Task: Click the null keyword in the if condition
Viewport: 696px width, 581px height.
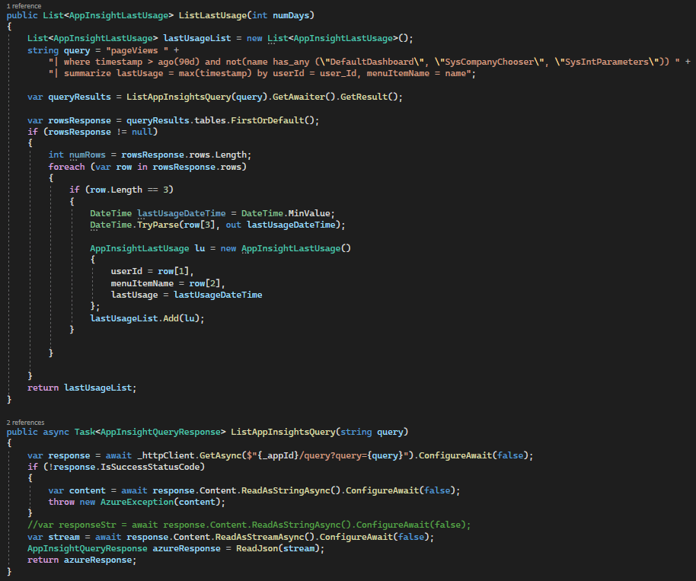Action: click(142, 132)
